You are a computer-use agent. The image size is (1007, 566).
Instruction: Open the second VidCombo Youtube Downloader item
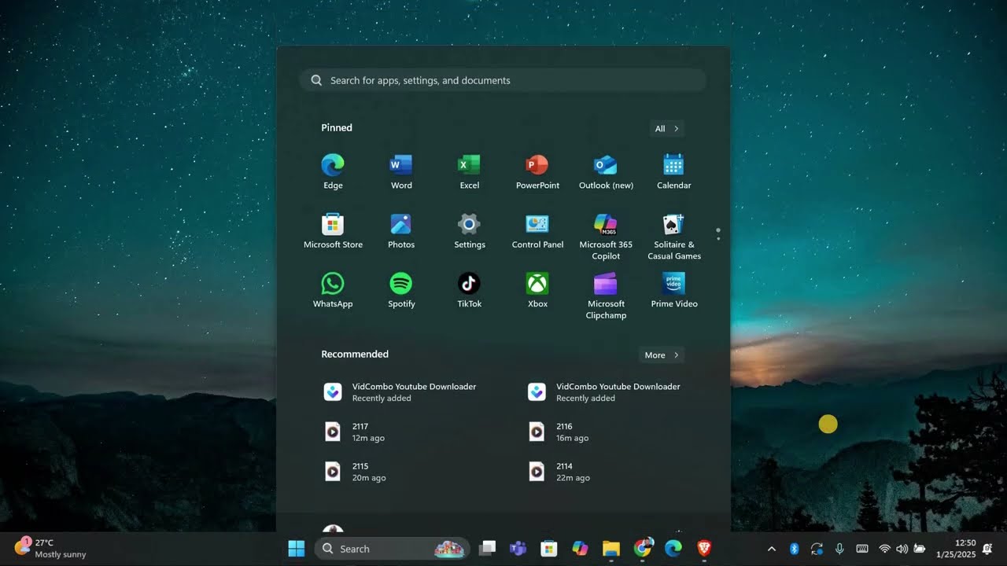tap(604, 392)
